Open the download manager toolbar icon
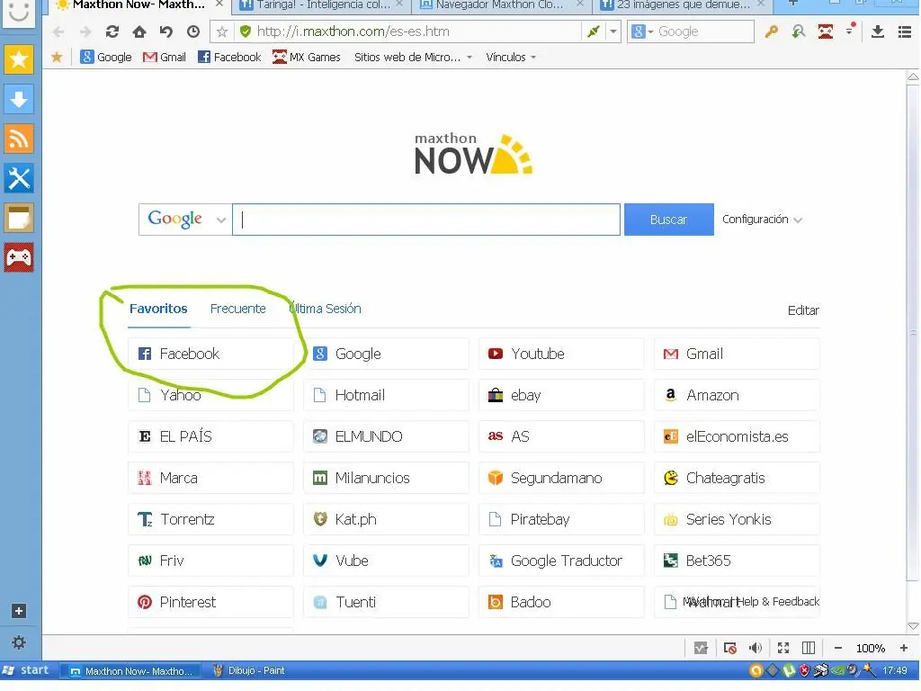The width and height of the screenshot is (921, 691). 878,31
